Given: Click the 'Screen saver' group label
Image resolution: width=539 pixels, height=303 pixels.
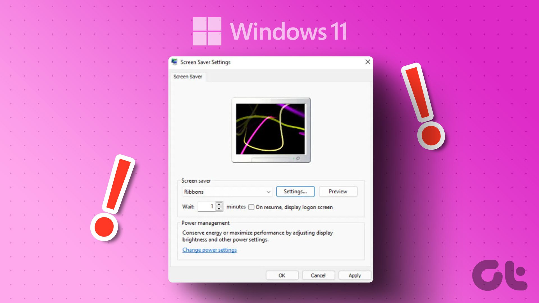Looking at the screenshot, I should point(196,181).
